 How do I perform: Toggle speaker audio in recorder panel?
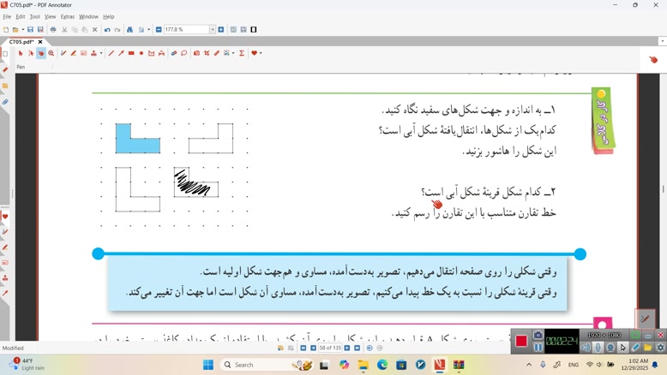click(586, 348)
